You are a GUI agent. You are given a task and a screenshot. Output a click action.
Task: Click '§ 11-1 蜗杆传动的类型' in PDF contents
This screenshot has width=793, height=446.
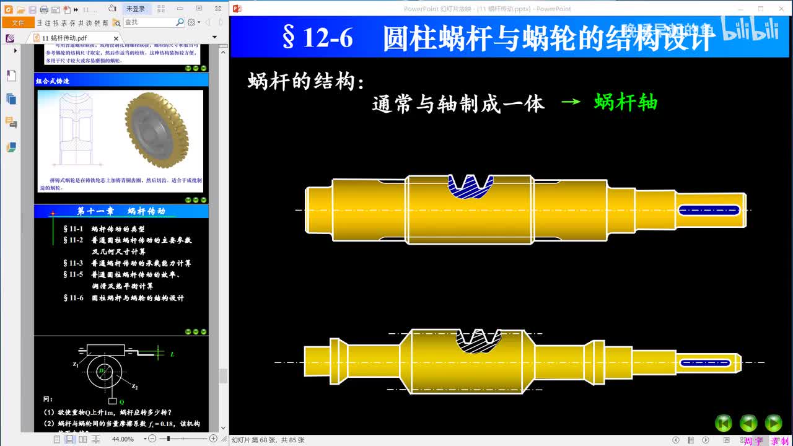coord(104,229)
